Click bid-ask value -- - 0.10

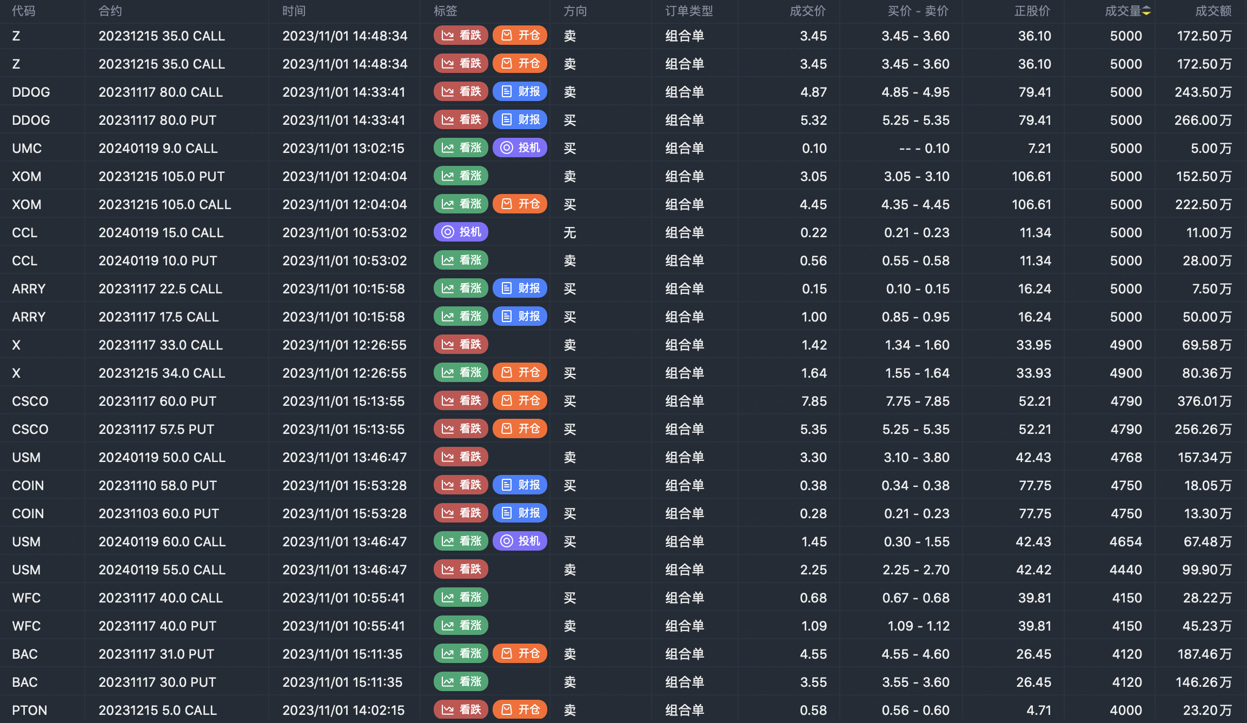click(924, 148)
